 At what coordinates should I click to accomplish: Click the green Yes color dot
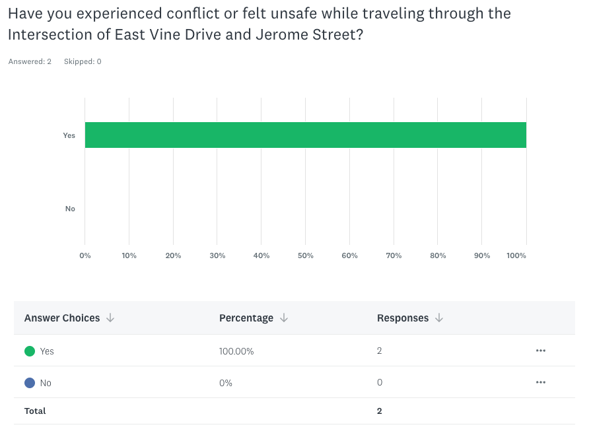30,351
